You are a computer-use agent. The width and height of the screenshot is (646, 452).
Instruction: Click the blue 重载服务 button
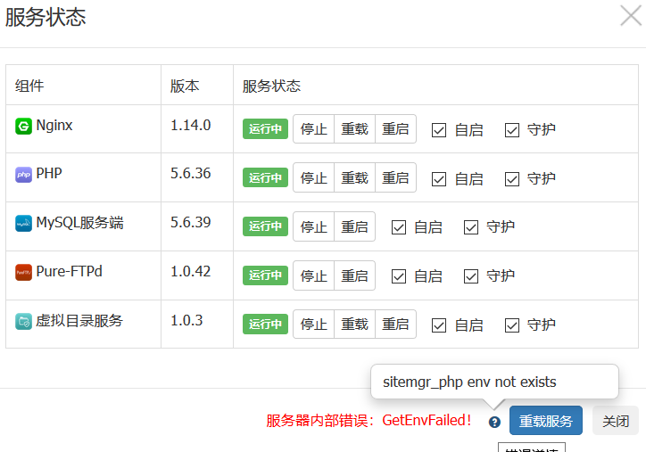[x=546, y=421]
